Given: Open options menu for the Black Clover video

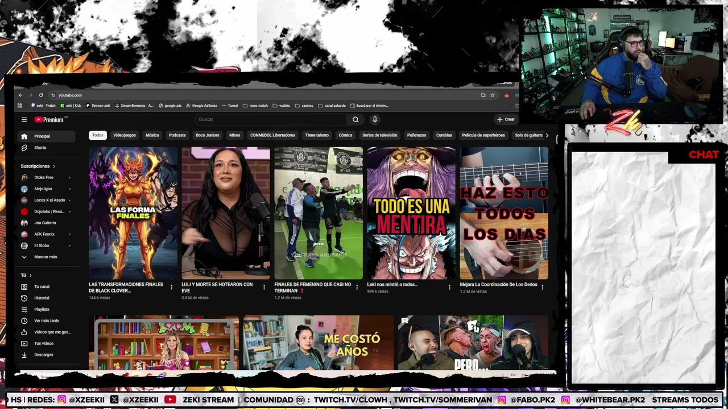Looking at the screenshot, I should click(171, 287).
